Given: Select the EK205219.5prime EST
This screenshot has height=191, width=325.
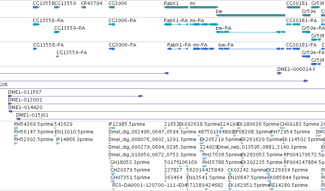Looking at the screenshot, I should (x=202, y=143).
